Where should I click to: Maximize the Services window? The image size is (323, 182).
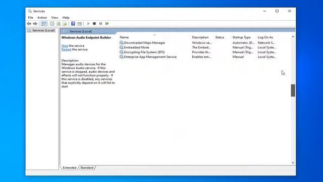(277, 11)
